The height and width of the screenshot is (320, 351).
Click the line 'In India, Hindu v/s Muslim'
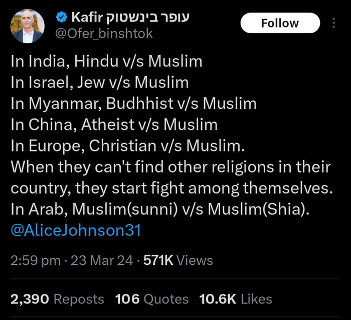(106, 62)
